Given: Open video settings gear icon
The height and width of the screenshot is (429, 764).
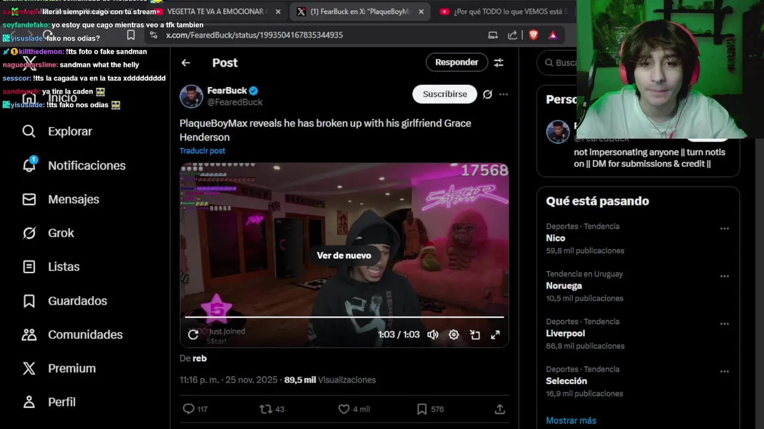Looking at the screenshot, I should [x=454, y=334].
